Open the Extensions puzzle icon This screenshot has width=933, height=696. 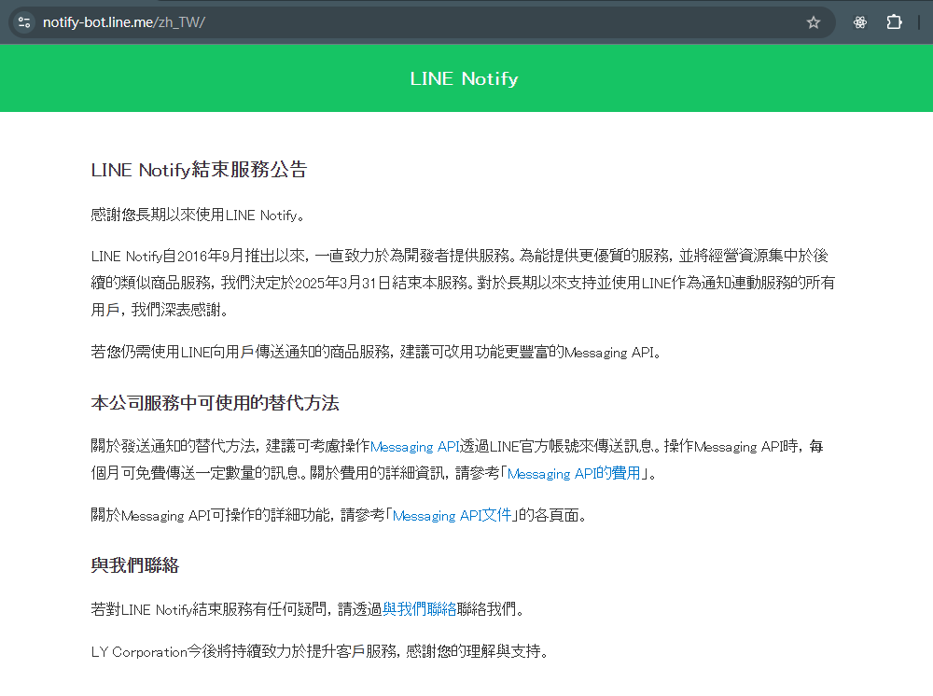point(894,22)
